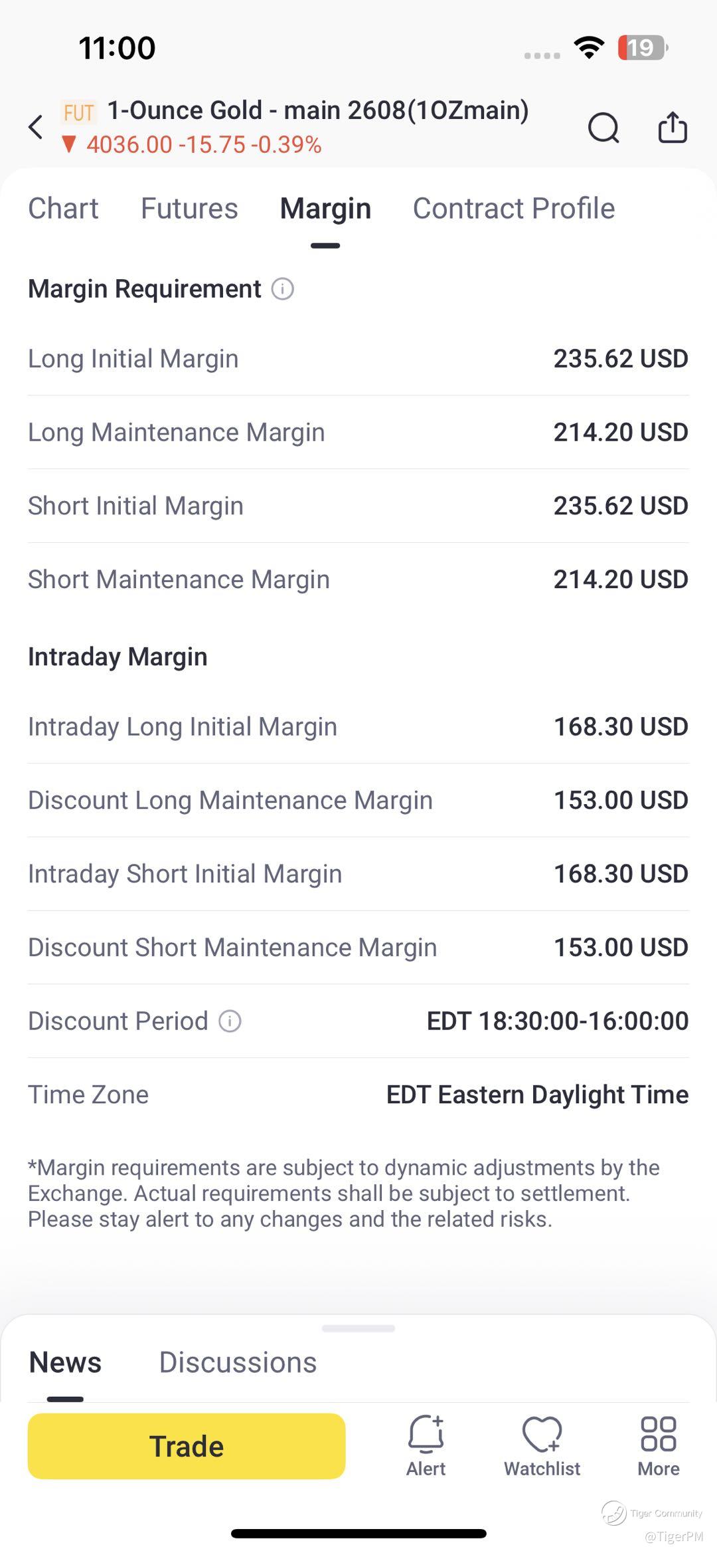This screenshot has height=1553, width=717.
Task: Switch to the Chart tab
Action: [x=63, y=209]
